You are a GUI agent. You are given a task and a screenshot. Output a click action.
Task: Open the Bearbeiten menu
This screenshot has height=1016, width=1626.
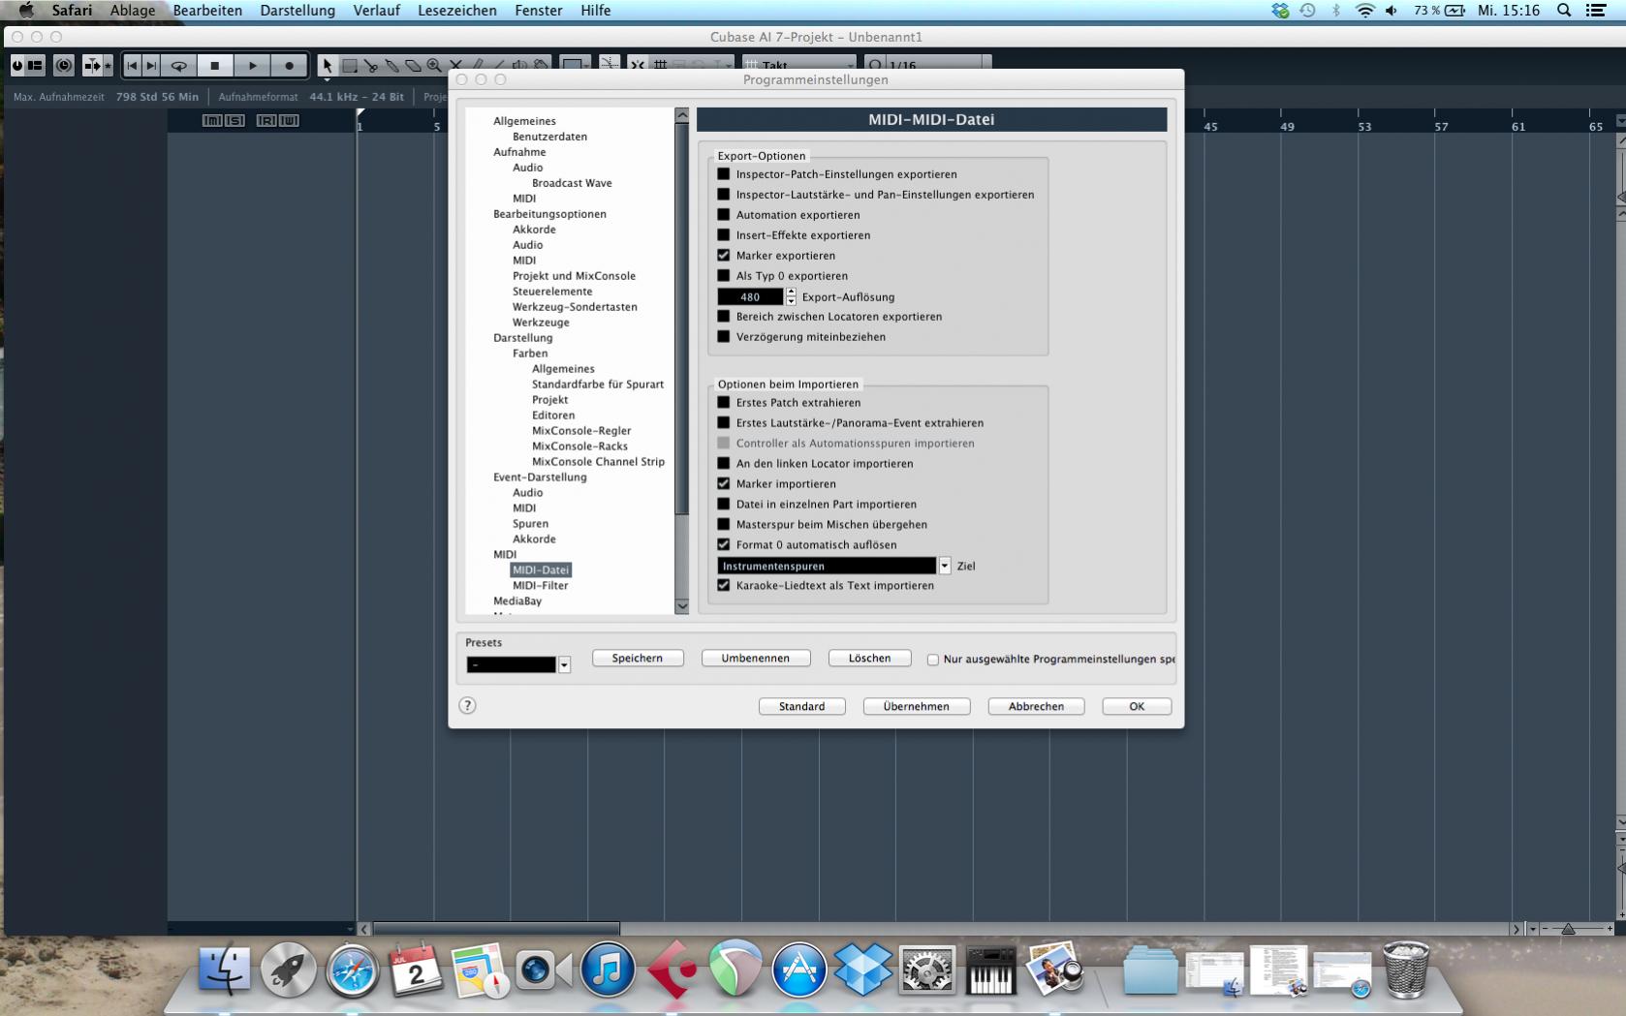click(x=207, y=11)
